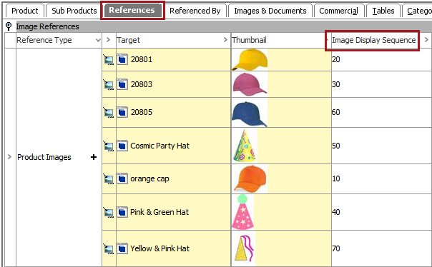This screenshot has width=432, height=267.
Task: Expand the arrow after Image Display Sequence column
Action: click(426, 40)
